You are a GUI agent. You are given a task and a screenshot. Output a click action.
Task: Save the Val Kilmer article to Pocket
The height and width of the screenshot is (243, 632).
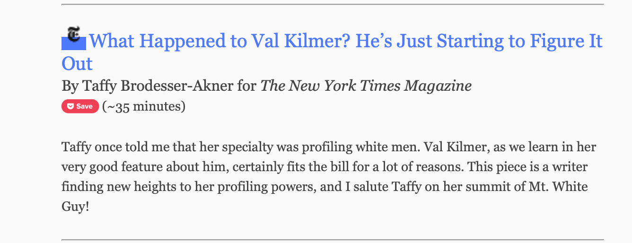pyautogui.click(x=80, y=106)
